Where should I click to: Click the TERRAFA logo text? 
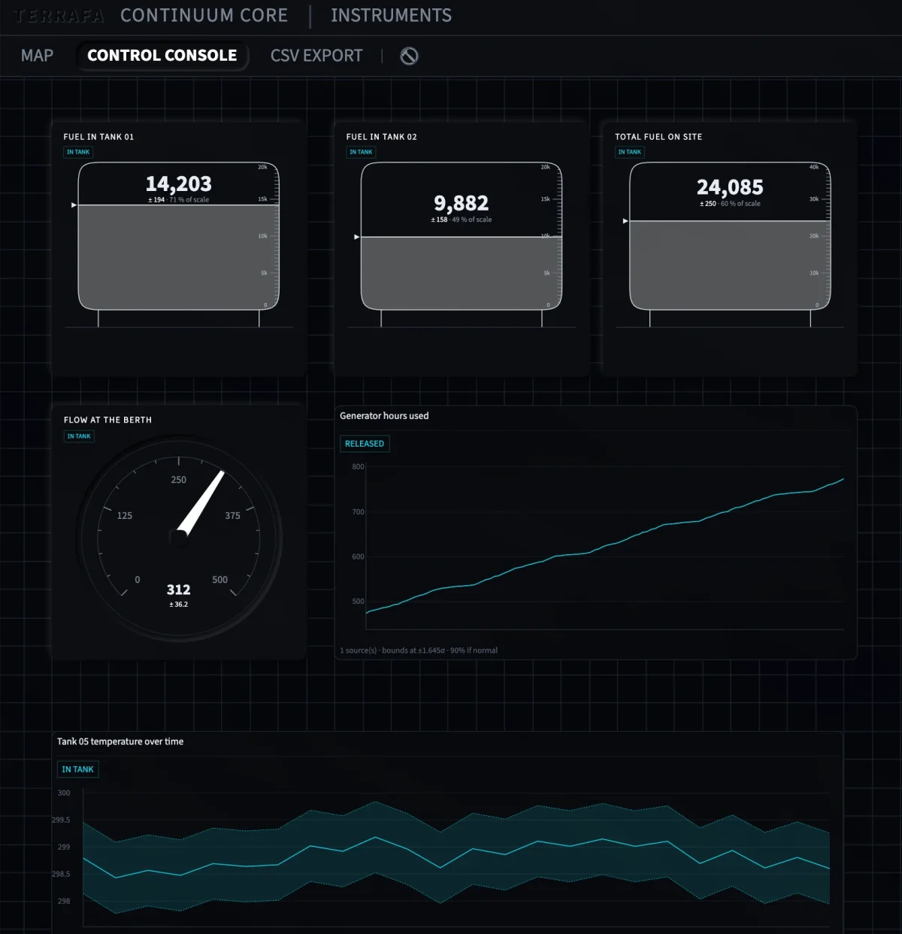point(59,16)
